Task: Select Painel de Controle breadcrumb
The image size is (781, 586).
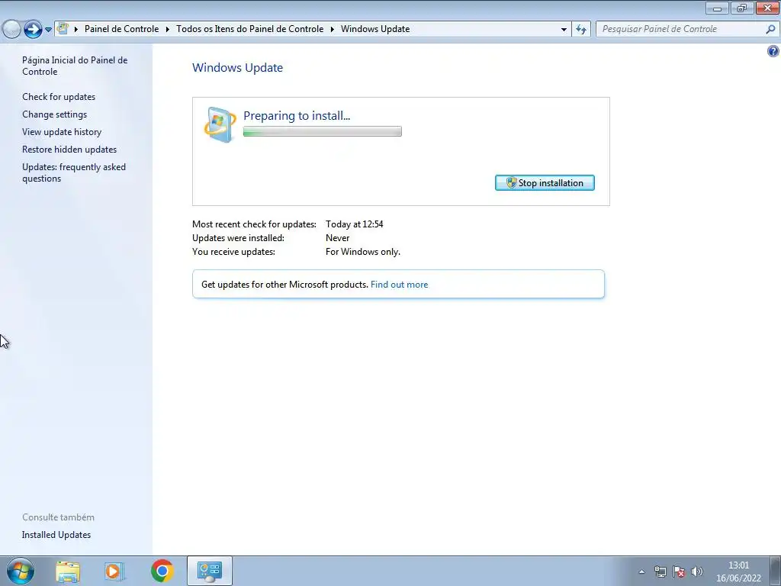Action: click(x=121, y=29)
